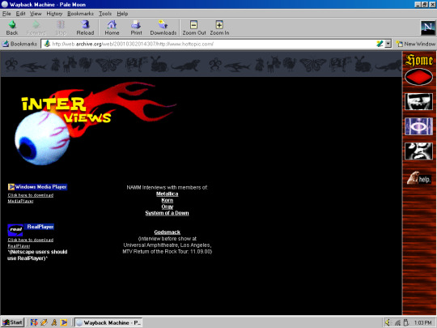This screenshot has height=328, width=437.
Task: Open the screaming mouth sidebar thumbnail
Action: pos(418,101)
